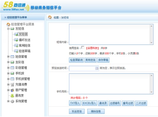Click the shopping cart icon beside 充值消费
This screenshot has height=117, width=158.
click(x=12, y=85)
